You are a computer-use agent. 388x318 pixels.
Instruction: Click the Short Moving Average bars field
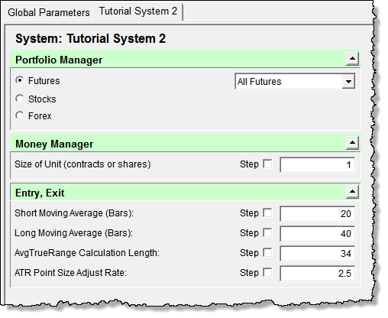[x=317, y=213]
